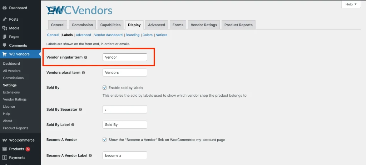Open the Notices sub-section link
The width and height of the screenshot is (366, 165).
pos(162,35)
